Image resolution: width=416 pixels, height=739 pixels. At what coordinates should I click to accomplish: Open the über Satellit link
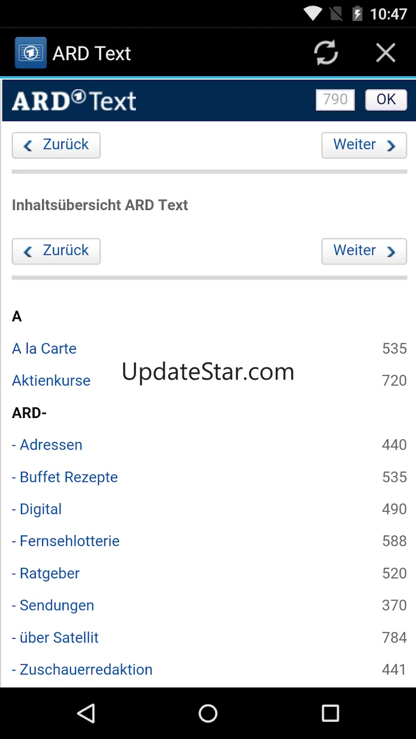tap(55, 638)
